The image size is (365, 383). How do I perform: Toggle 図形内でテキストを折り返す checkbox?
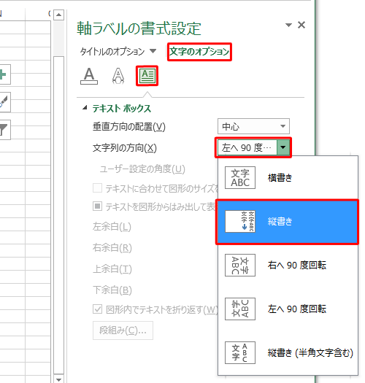(97, 309)
